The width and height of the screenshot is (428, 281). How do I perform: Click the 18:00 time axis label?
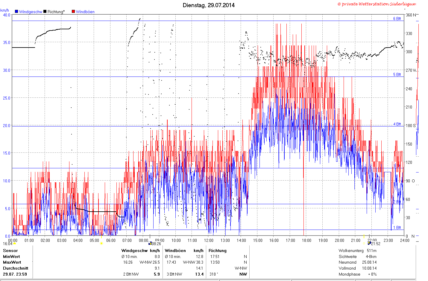pyautogui.click(x=306, y=240)
